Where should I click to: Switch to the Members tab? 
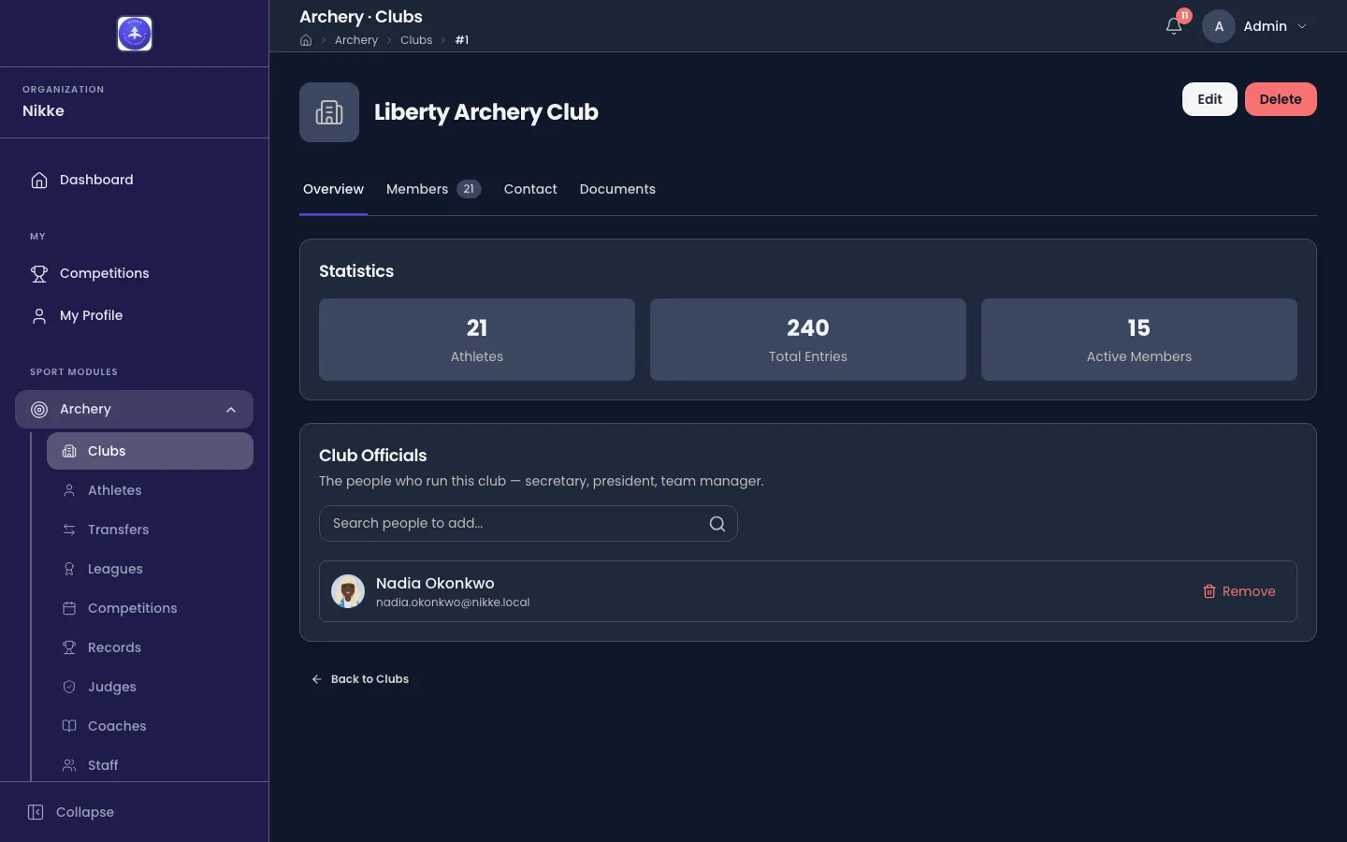[x=433, y=189]
